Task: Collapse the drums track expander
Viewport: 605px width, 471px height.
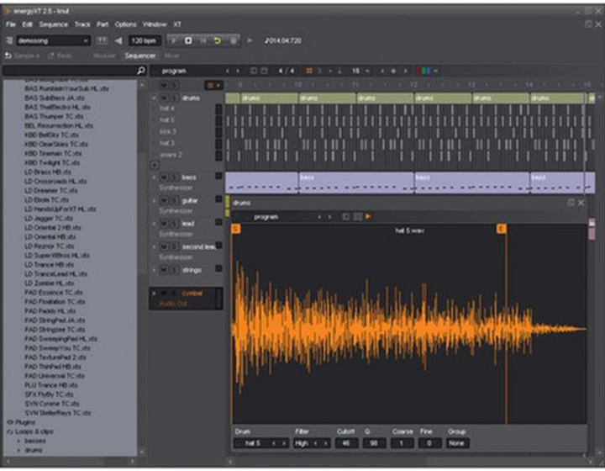Action: pos(154,98)
